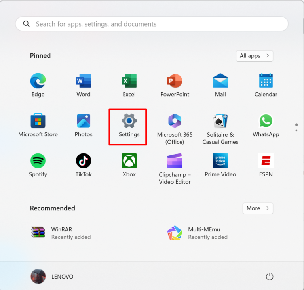Open the LENOVO user account avatar
Image resolution: width=304 pixels, height=290 pixels.
(x=38, y=277)
